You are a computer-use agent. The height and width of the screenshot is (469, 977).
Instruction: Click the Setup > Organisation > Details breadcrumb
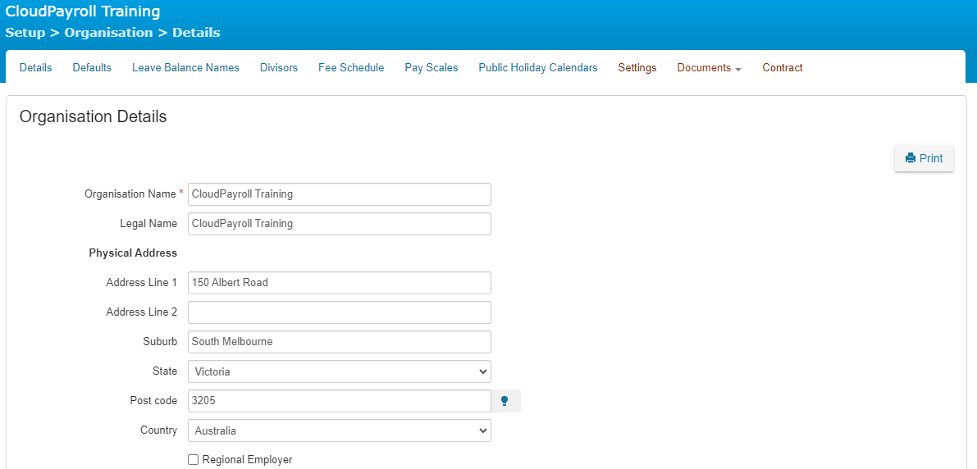coord(112,33)
